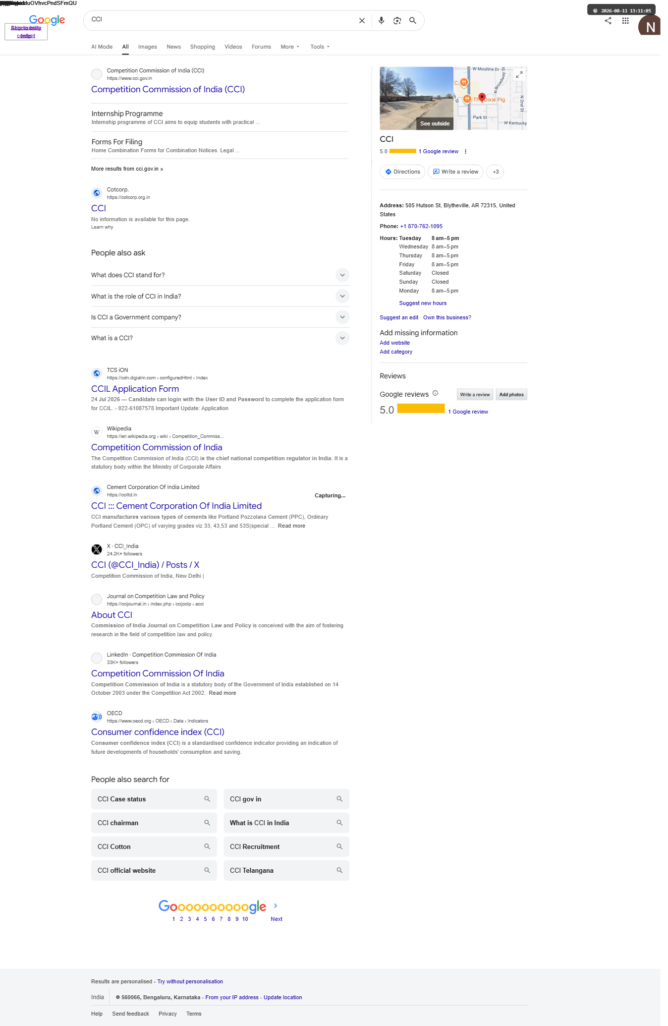Expand "What does CCI stand for?" question

(x=220, y=275)
